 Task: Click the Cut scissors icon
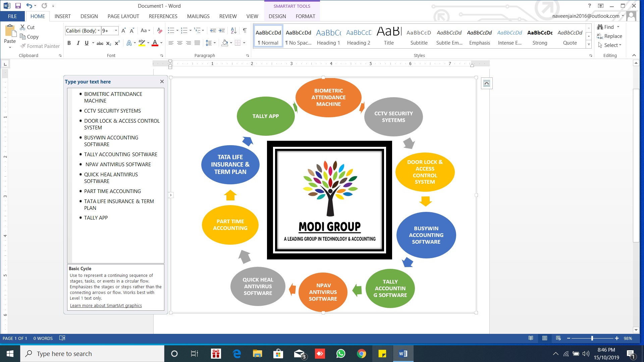(x=22, y=27)
